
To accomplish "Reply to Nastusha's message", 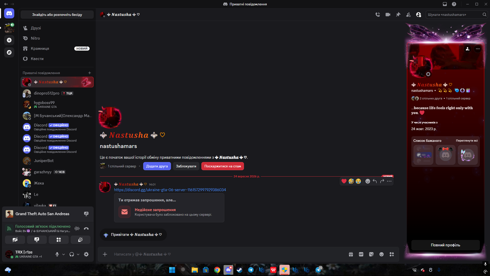I will 375,181.
